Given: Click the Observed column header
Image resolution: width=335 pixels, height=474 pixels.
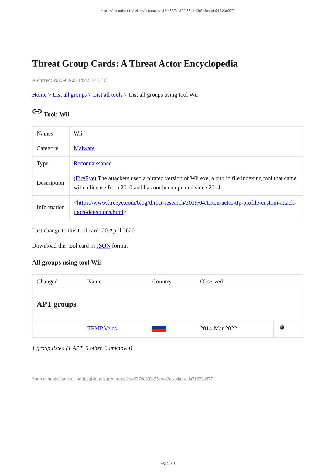Looking at the screenshot, I should 211,282.
